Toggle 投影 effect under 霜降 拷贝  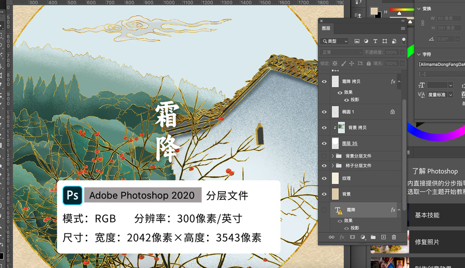pos(346,100)
